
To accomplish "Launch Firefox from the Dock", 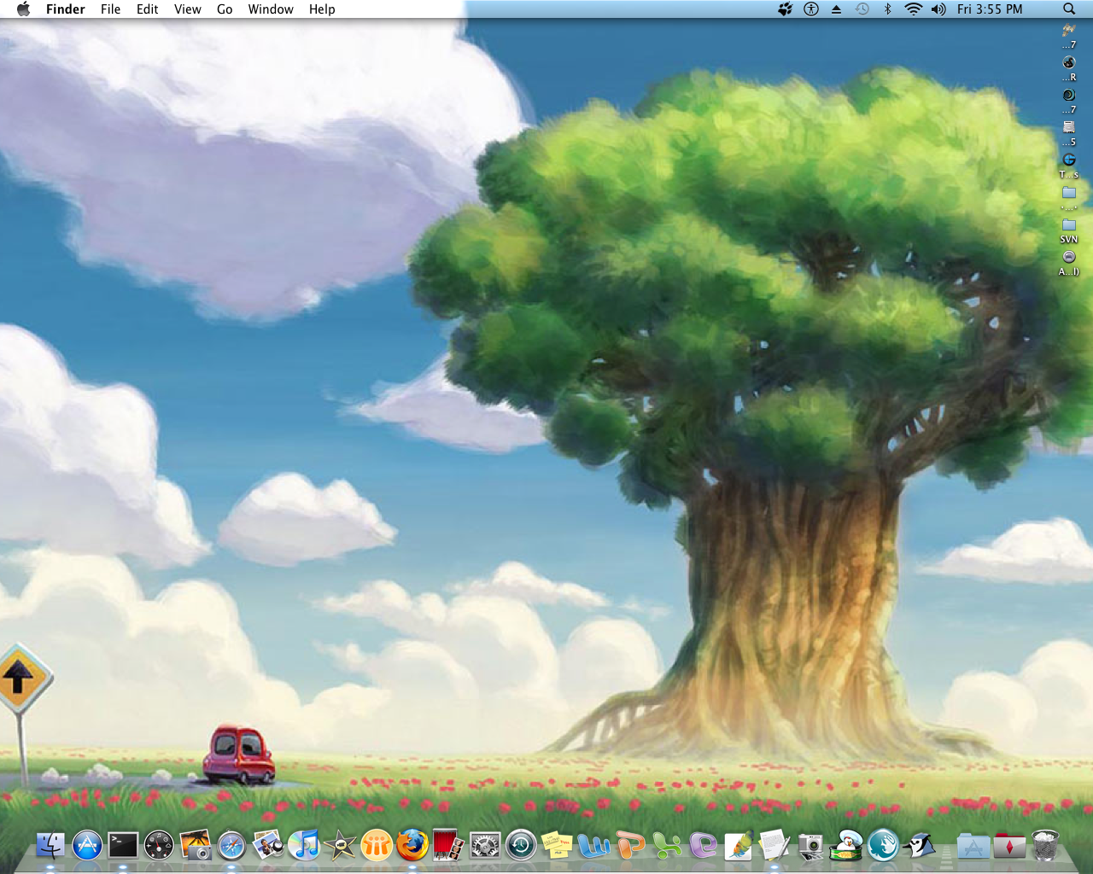I will pyautogui.click(x=412, y=845).
